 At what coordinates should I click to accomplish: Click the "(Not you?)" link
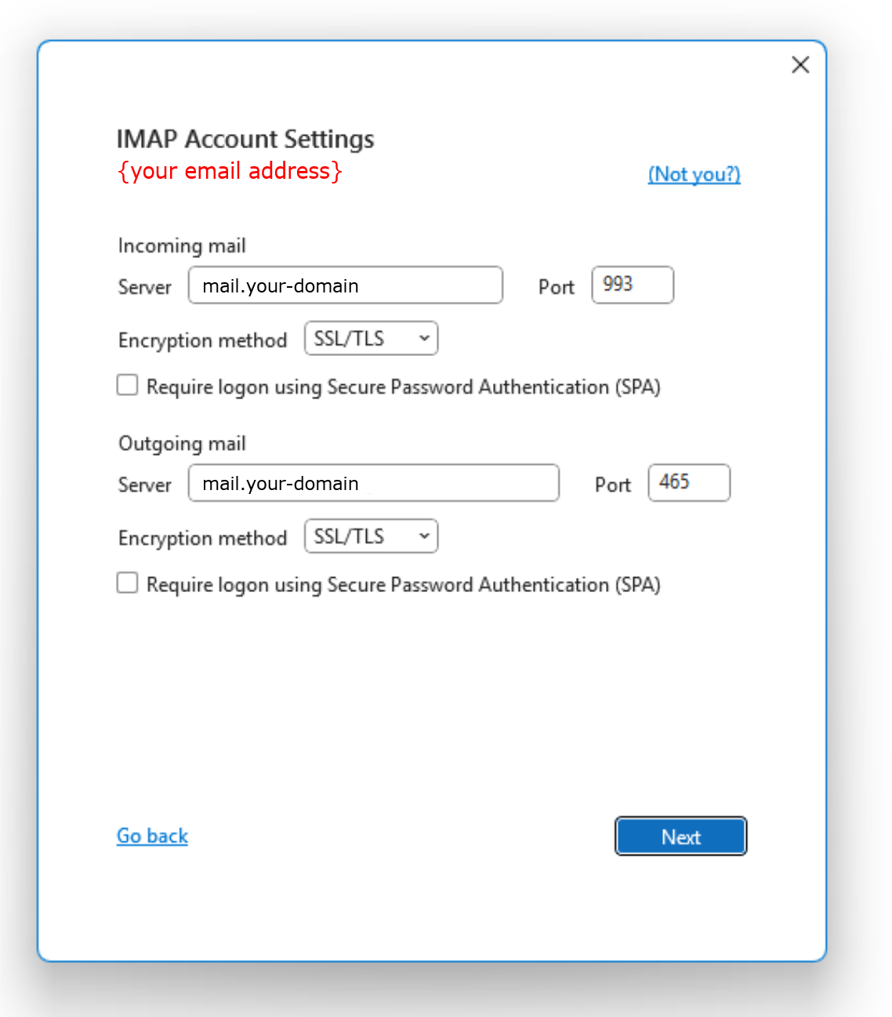[694, 174]
